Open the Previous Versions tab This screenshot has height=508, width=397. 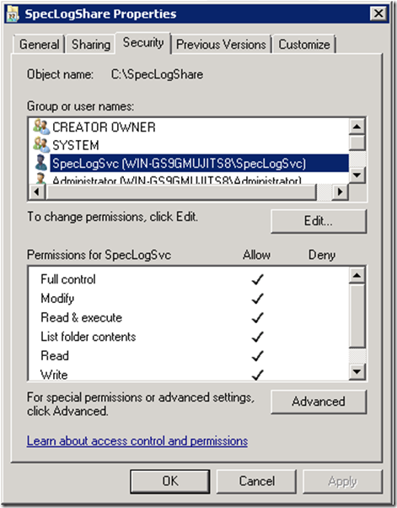click(222, 45)
